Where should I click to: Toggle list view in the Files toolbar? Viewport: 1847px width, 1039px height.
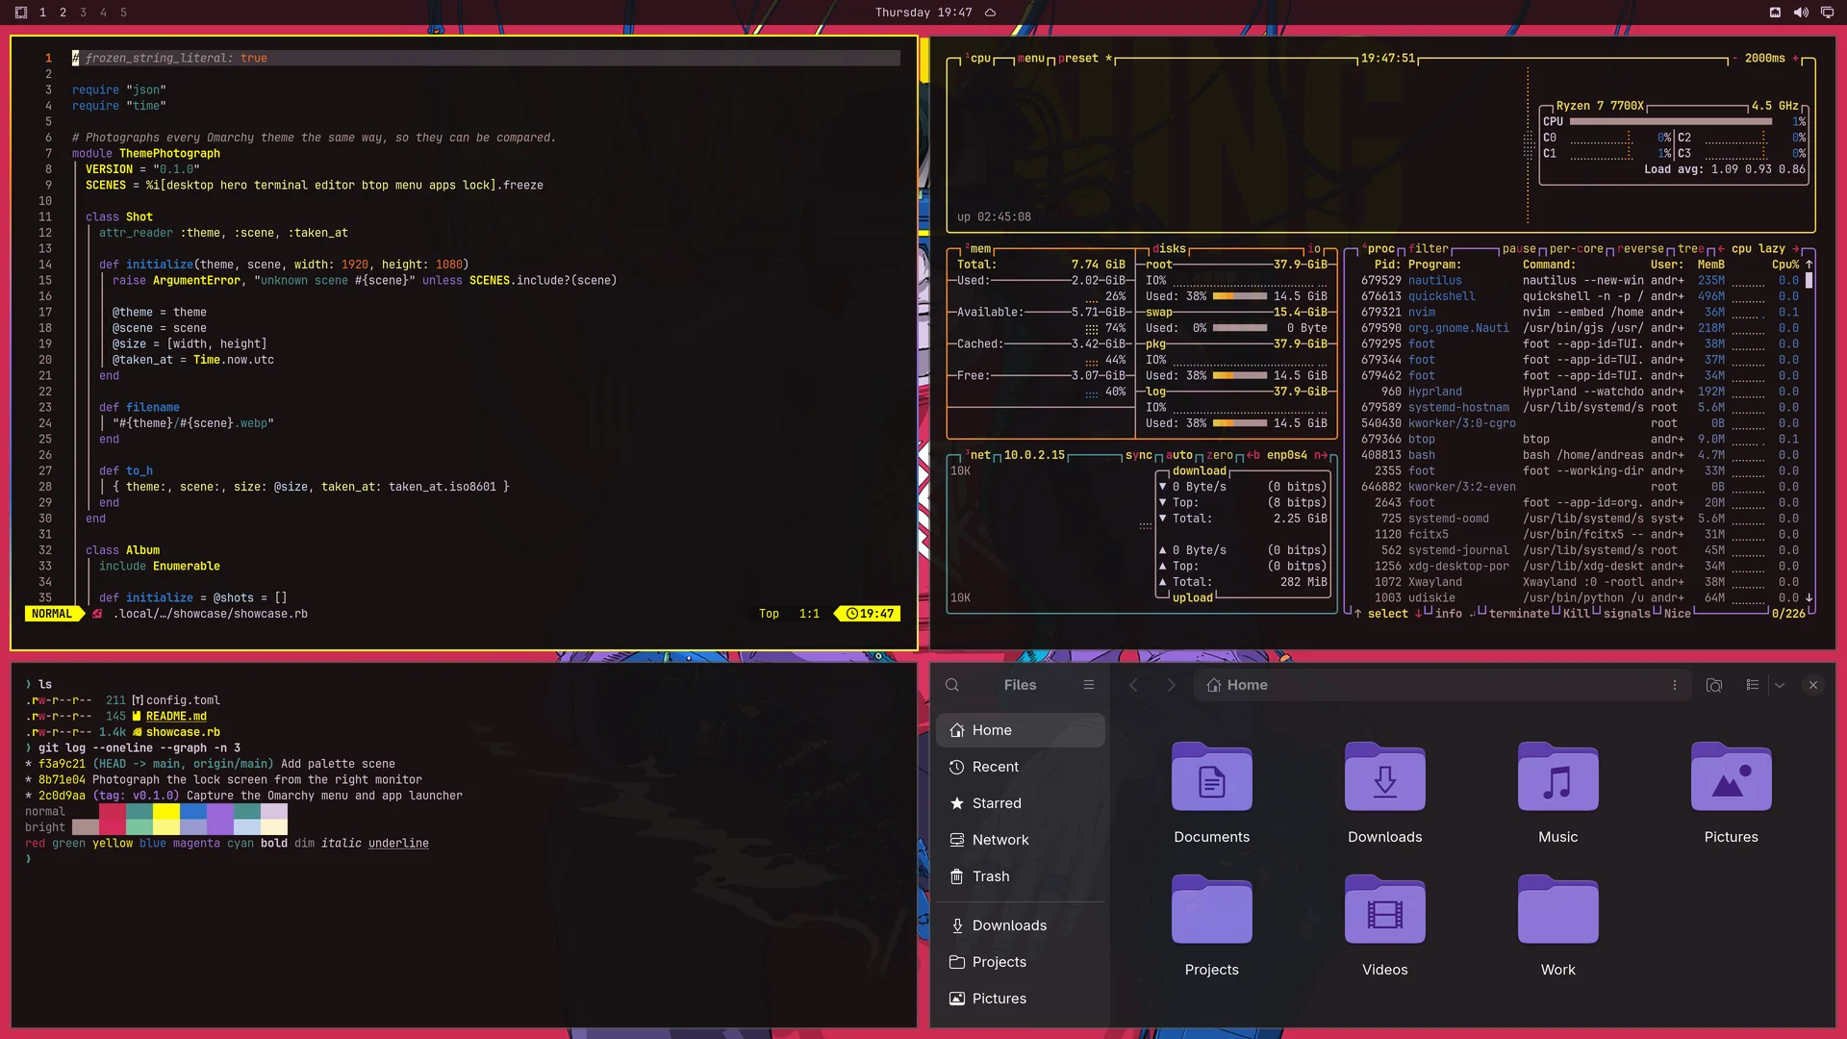(1753, 685)
